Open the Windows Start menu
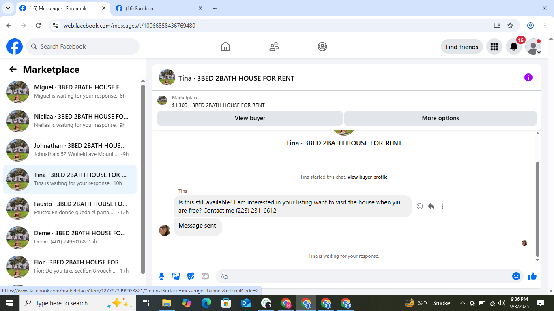The width and height of the screenshot is (554, 311). [x=9, y=303]
